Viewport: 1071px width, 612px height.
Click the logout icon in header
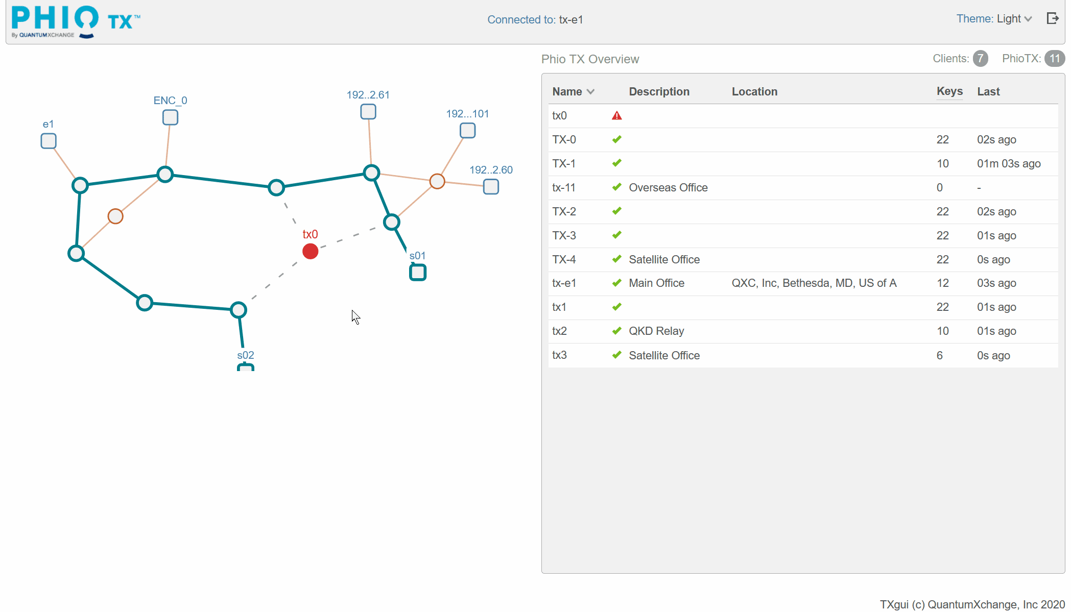point(1053,19)
